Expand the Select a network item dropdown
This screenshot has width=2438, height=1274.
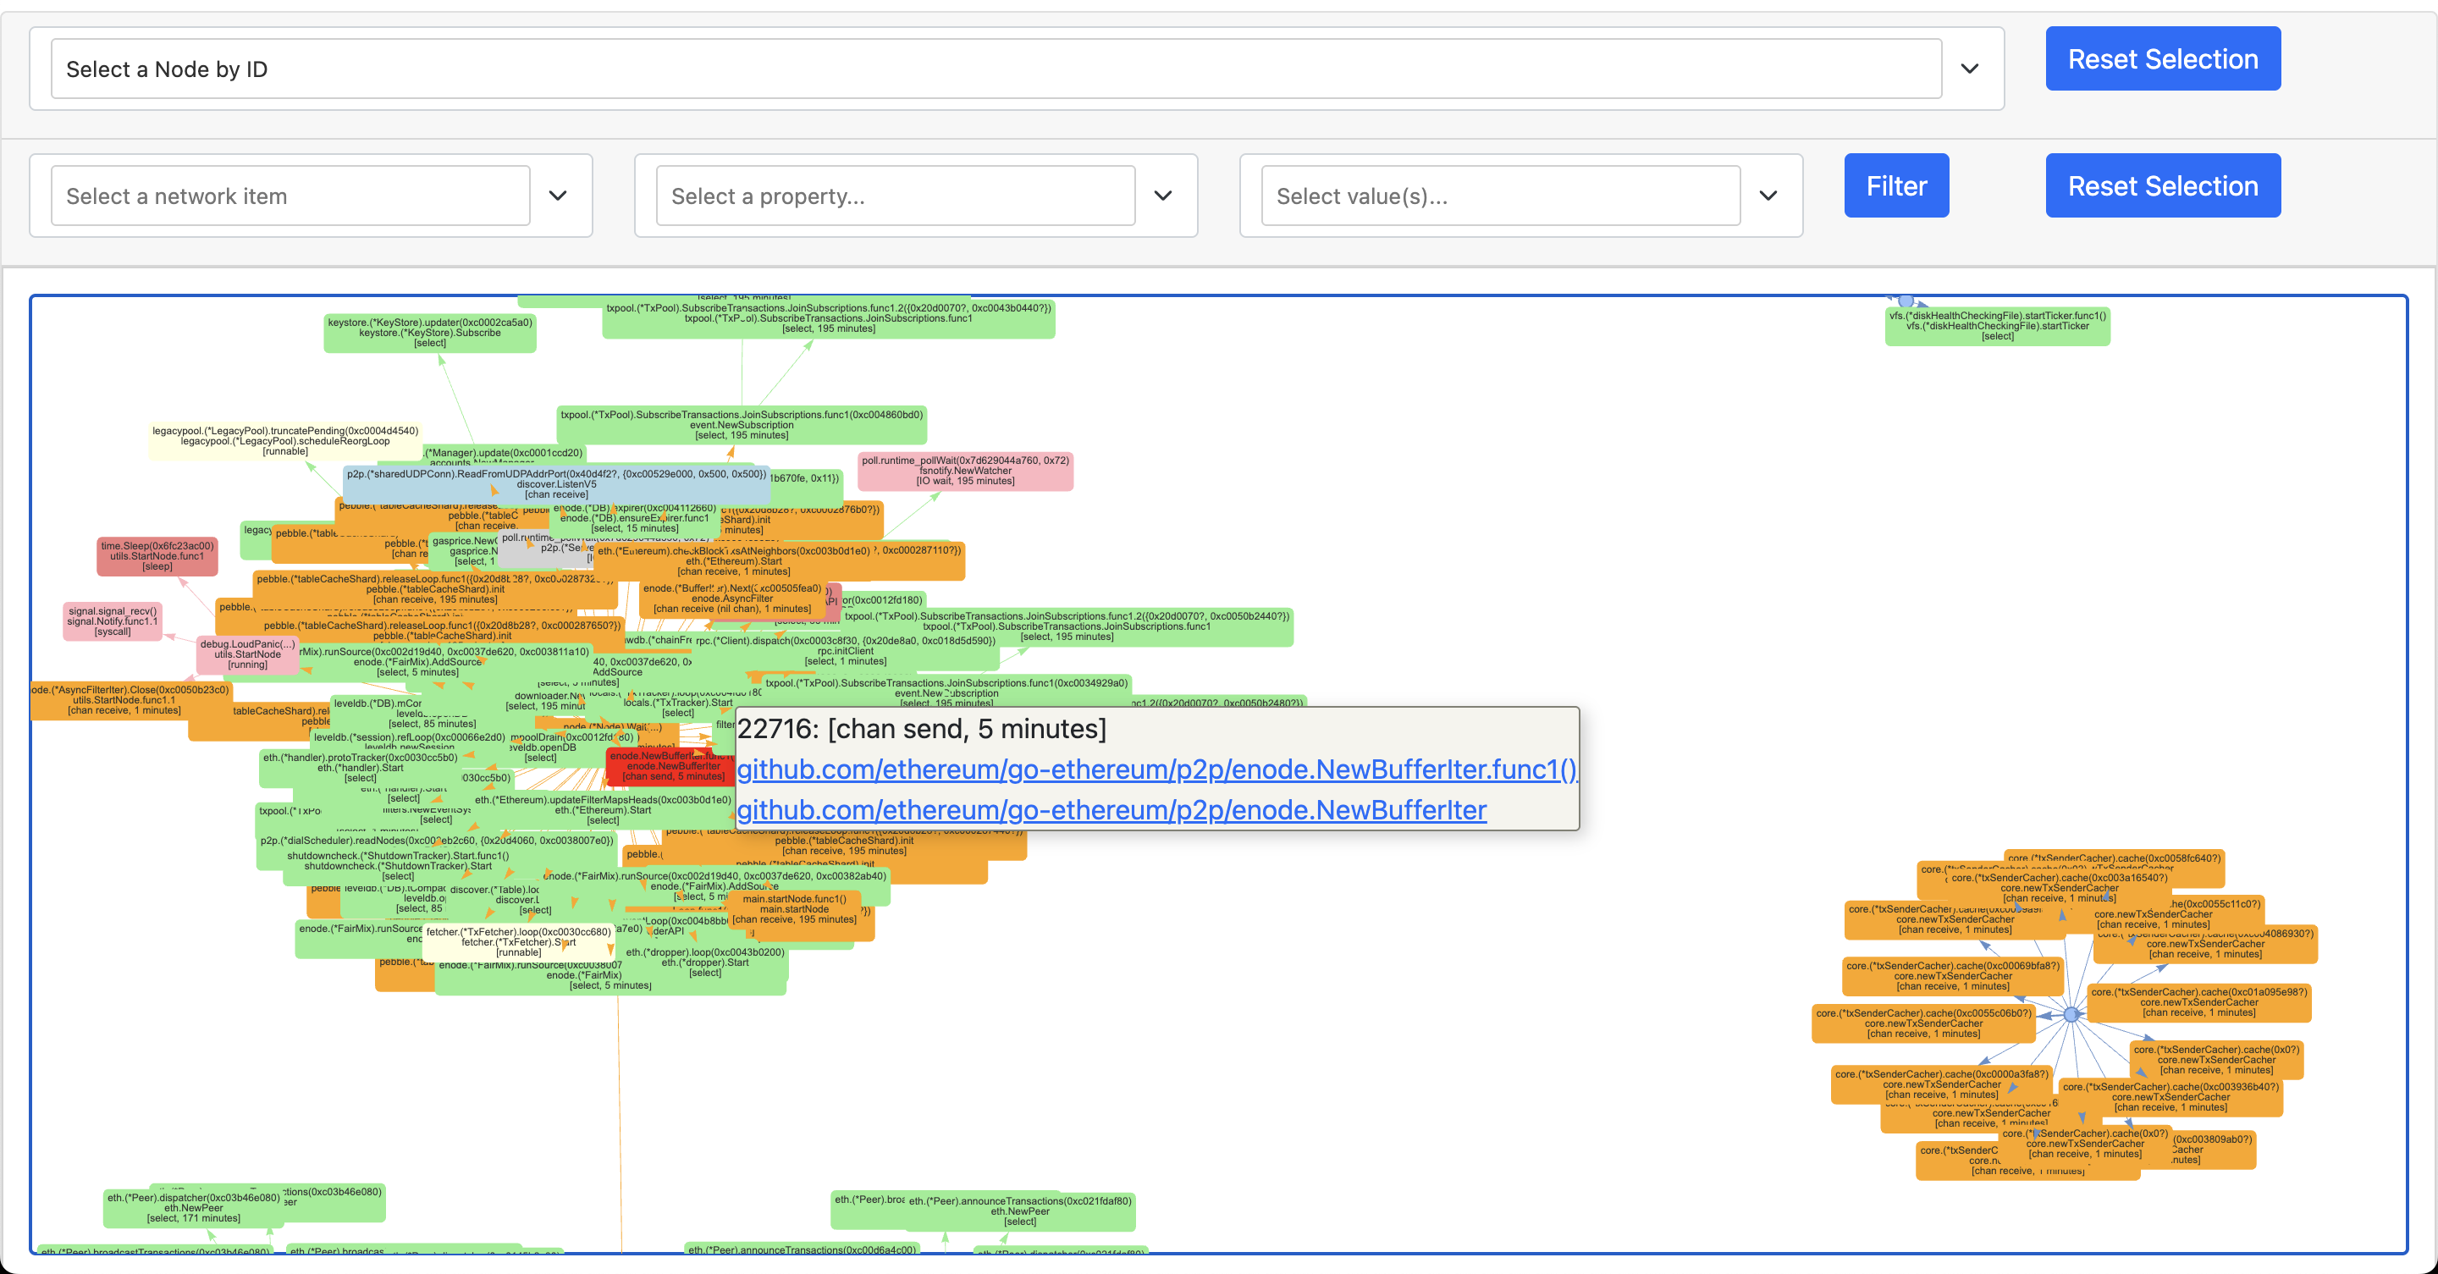point(558,196)
